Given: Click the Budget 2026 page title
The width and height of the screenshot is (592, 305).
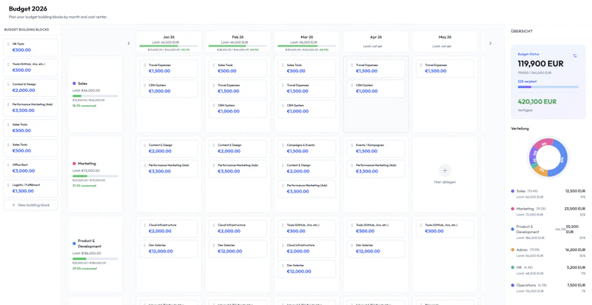Looking at the screenshot, I should pyautogui.click(x=28, y=9).
